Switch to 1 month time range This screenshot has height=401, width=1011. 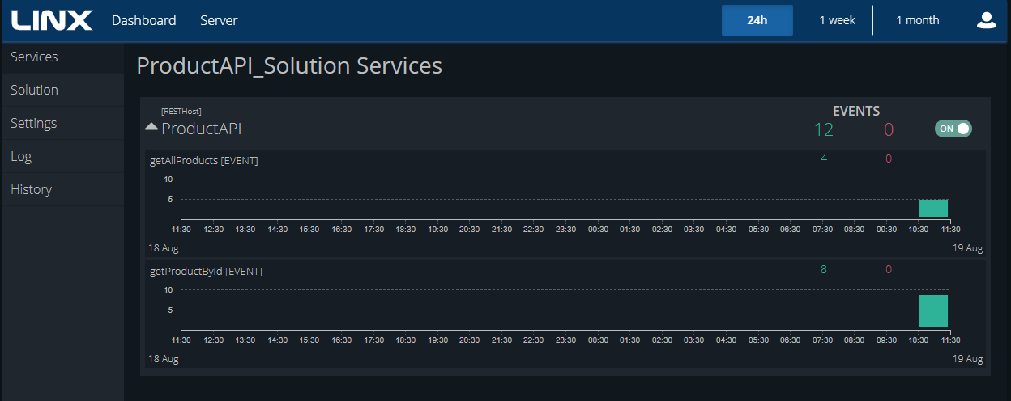tap(917, 20)
